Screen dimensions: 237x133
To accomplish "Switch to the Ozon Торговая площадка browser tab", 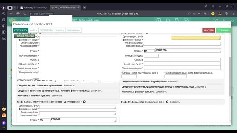I will tap(34, 8).
